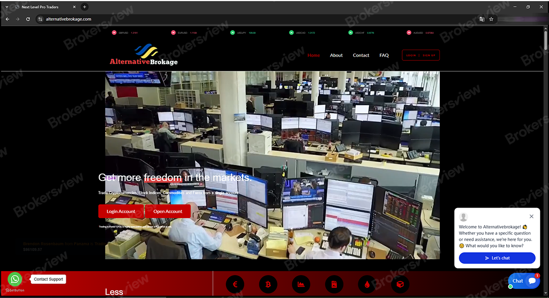This screenshot has height=298, width=549.
Task: View site information icon beside URL
Action: 40,19
